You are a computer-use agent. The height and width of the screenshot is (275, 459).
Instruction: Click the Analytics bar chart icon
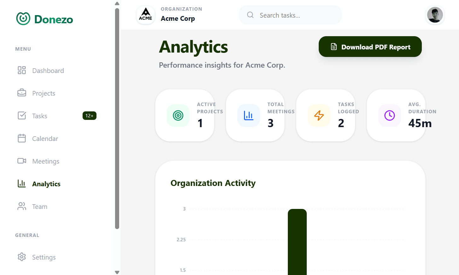[x=21, y=183]
